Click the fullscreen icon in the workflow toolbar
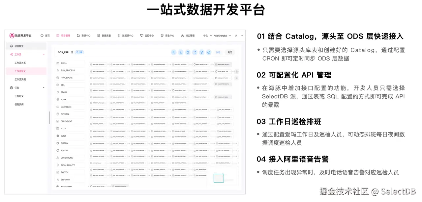Viewport: 422px width, 202px height. [195, 53]
